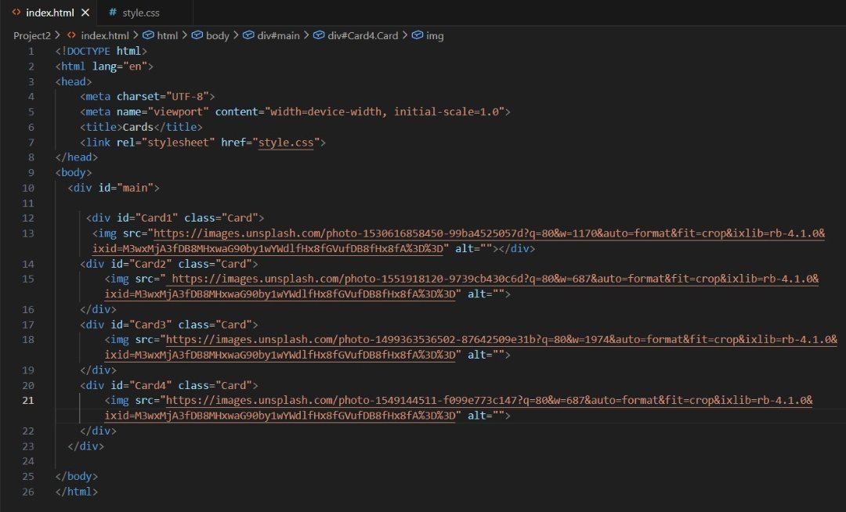This screenshot has width=846, height=512.
Task: Open the Card1 unsplash image URL
Action: click(x=458, y=241)
